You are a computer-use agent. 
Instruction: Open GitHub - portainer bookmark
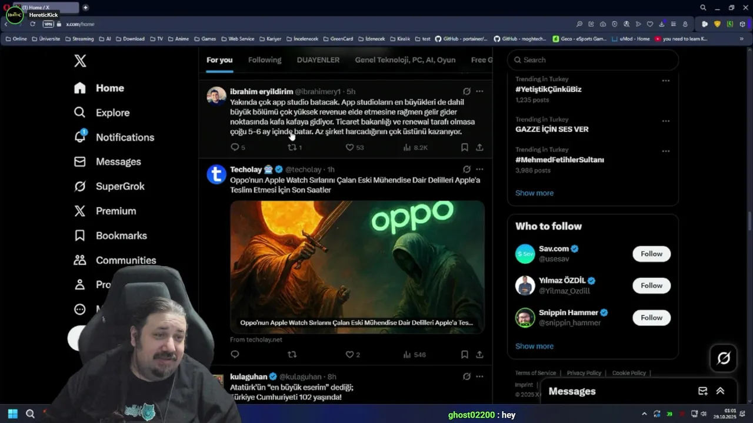pos(461,39)
